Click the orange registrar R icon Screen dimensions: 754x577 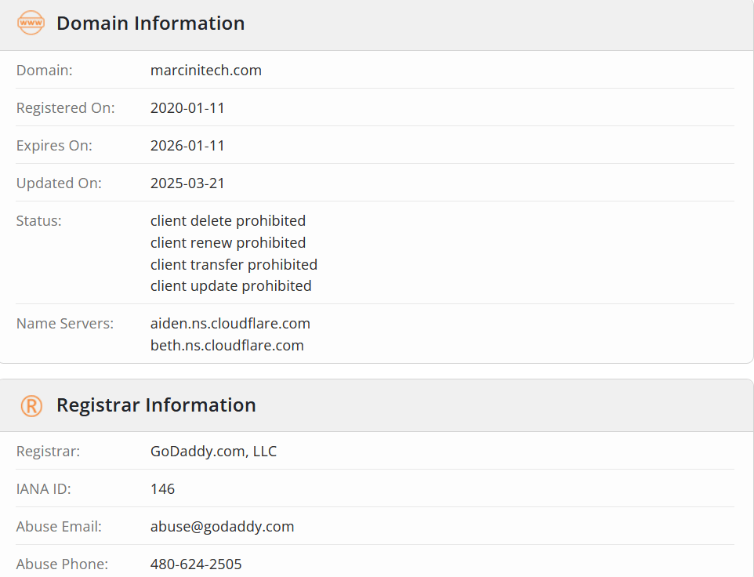point(31,406)
